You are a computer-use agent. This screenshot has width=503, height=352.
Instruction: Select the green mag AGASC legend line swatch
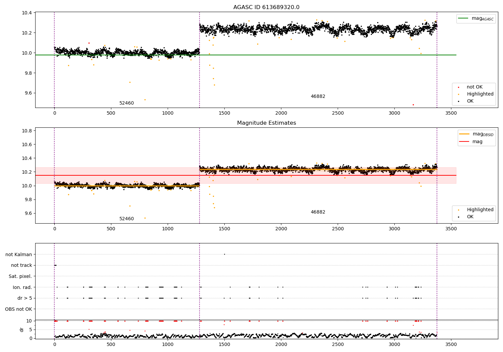point(463,18)
